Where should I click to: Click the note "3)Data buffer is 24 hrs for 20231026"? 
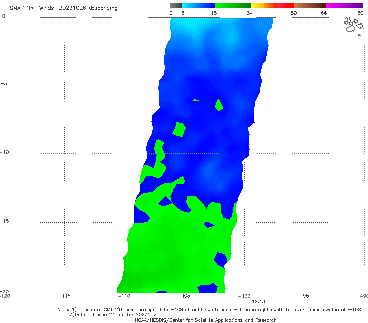pyautogui.click(x=114, y=315)
